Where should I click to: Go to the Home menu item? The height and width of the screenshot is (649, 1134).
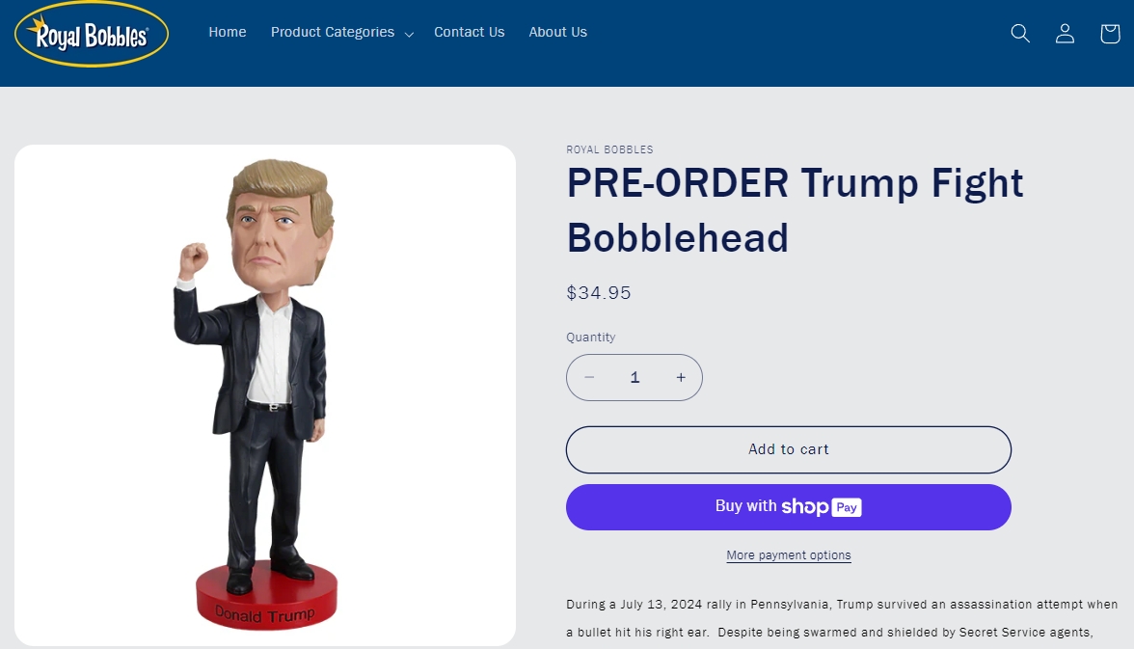tap(228, 32)
